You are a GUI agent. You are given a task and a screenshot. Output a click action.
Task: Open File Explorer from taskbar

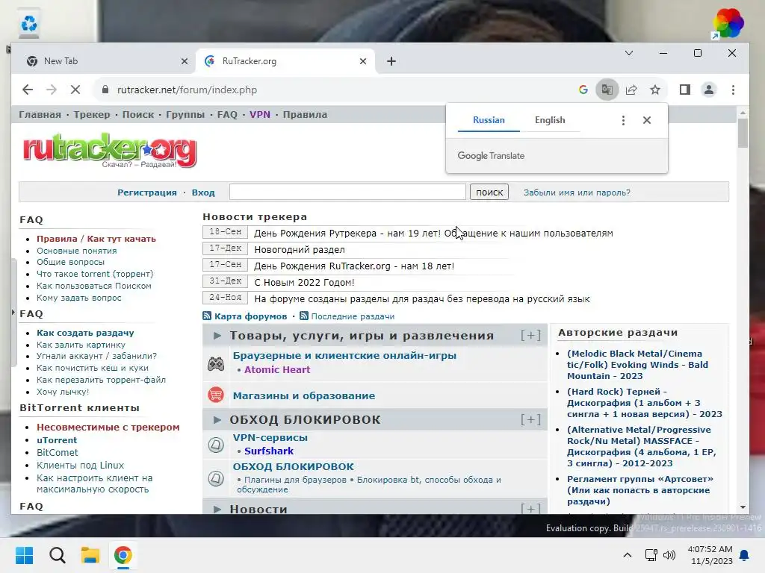click(x=90, y=555)
